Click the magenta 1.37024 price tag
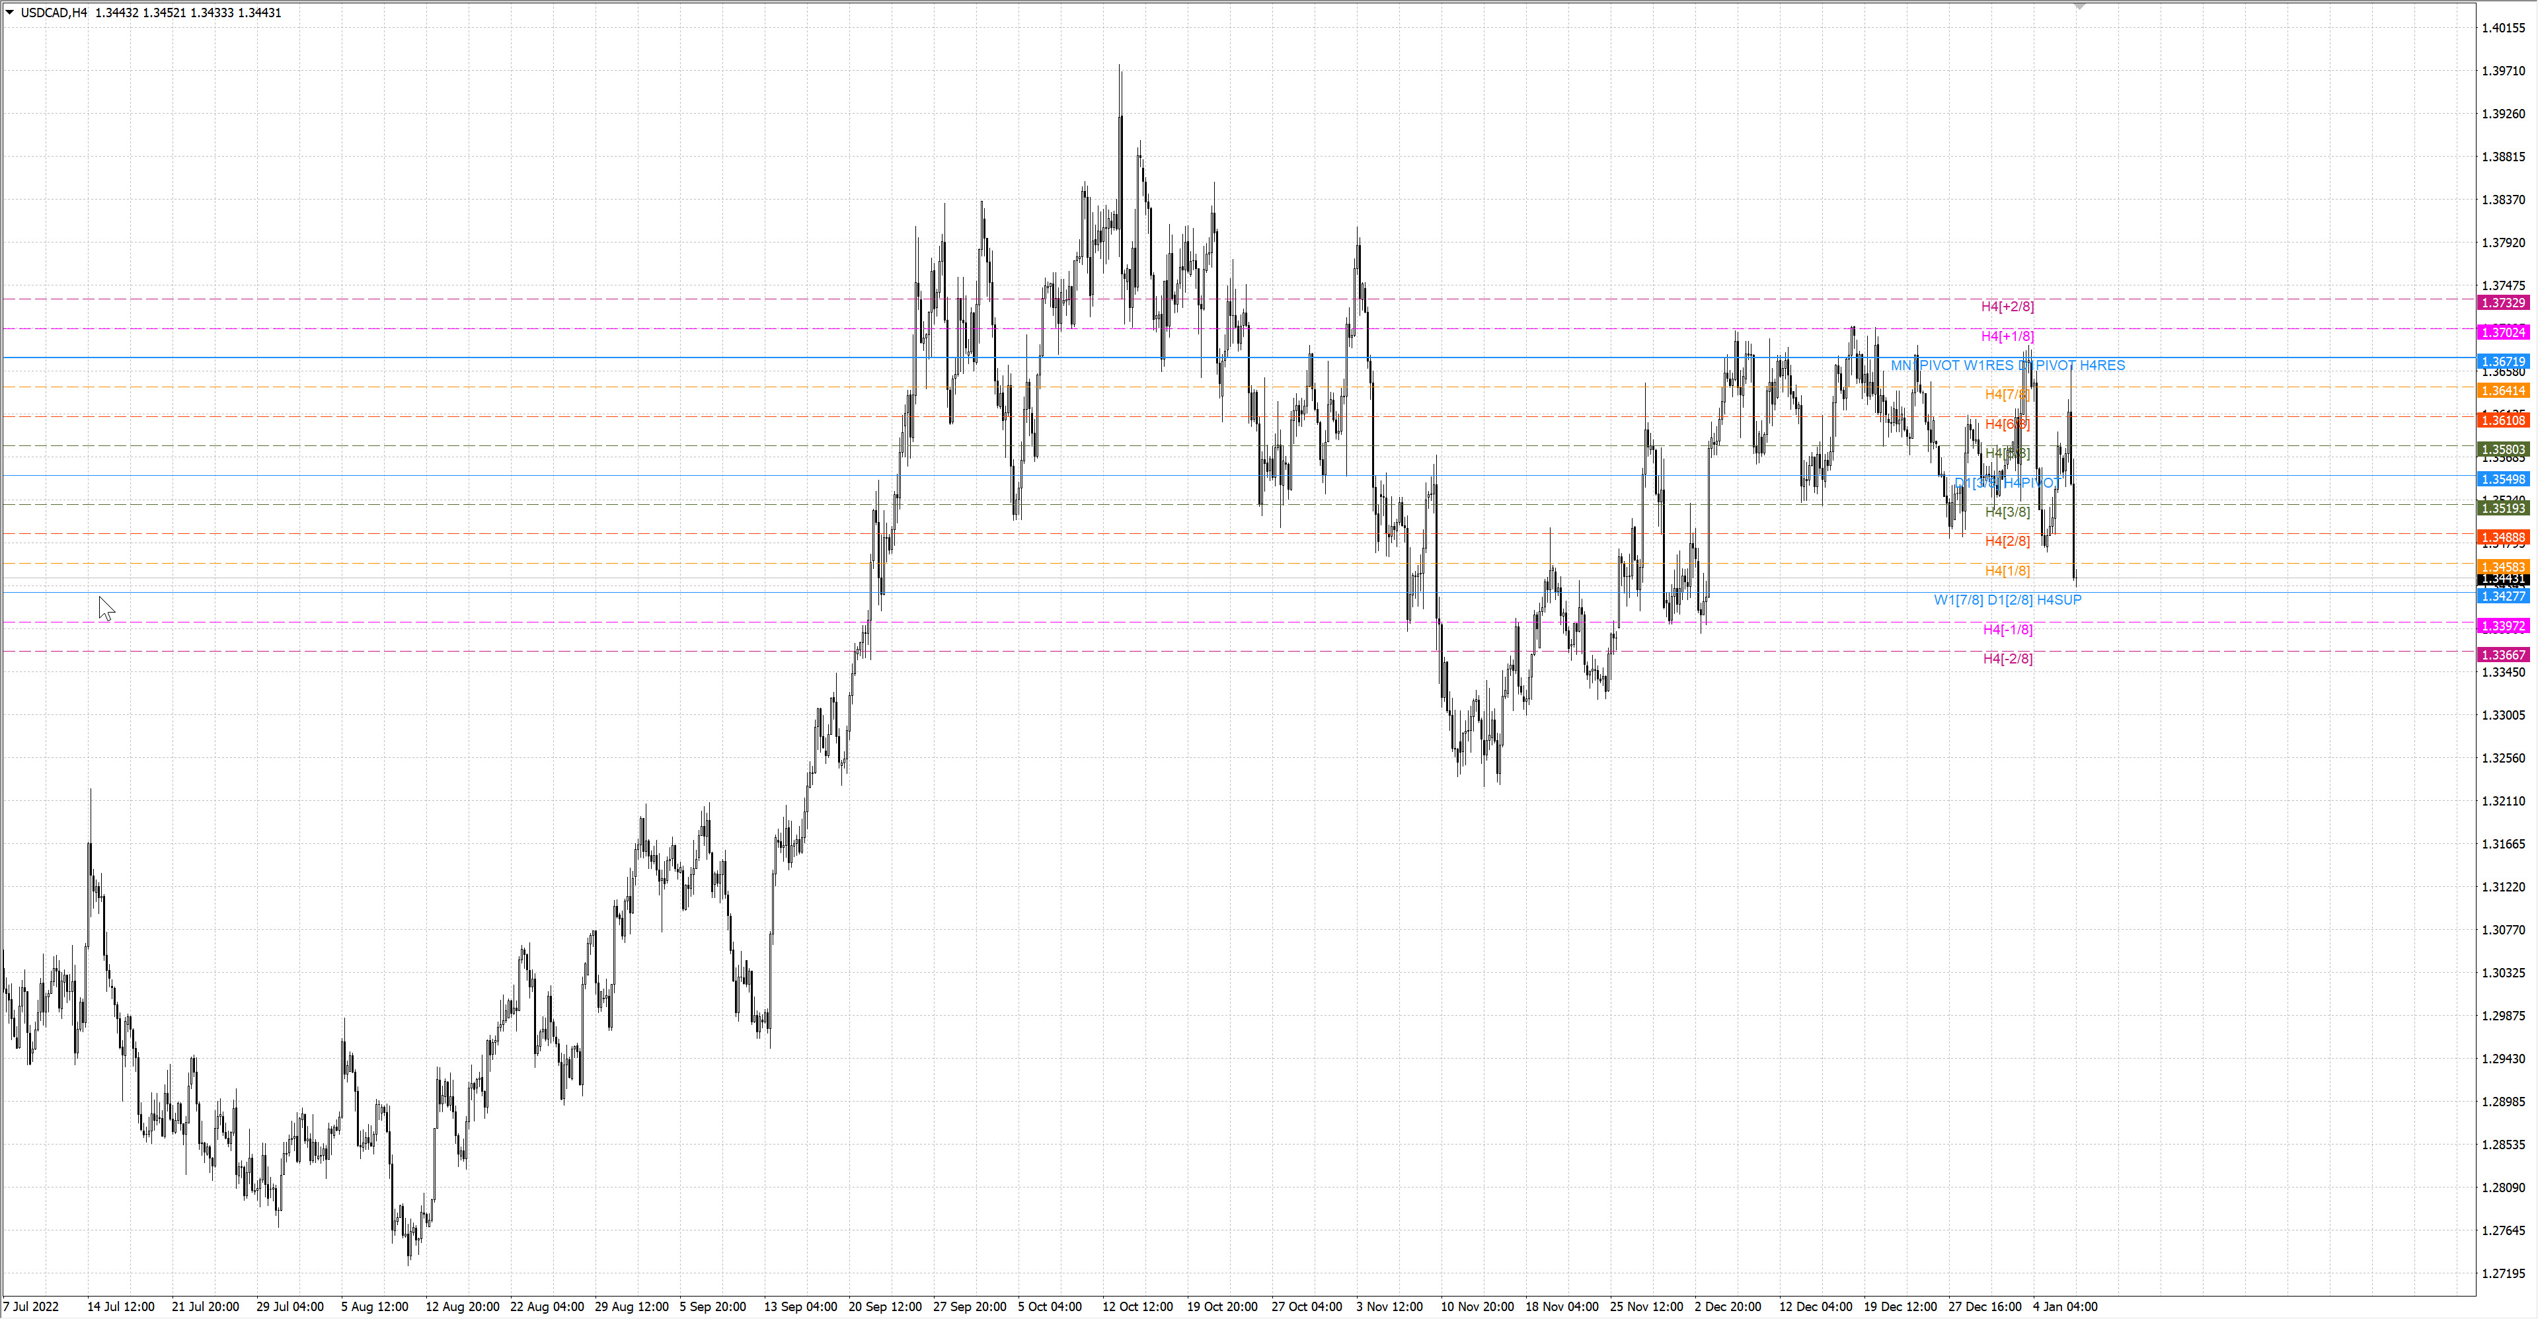 point(2502,332)
